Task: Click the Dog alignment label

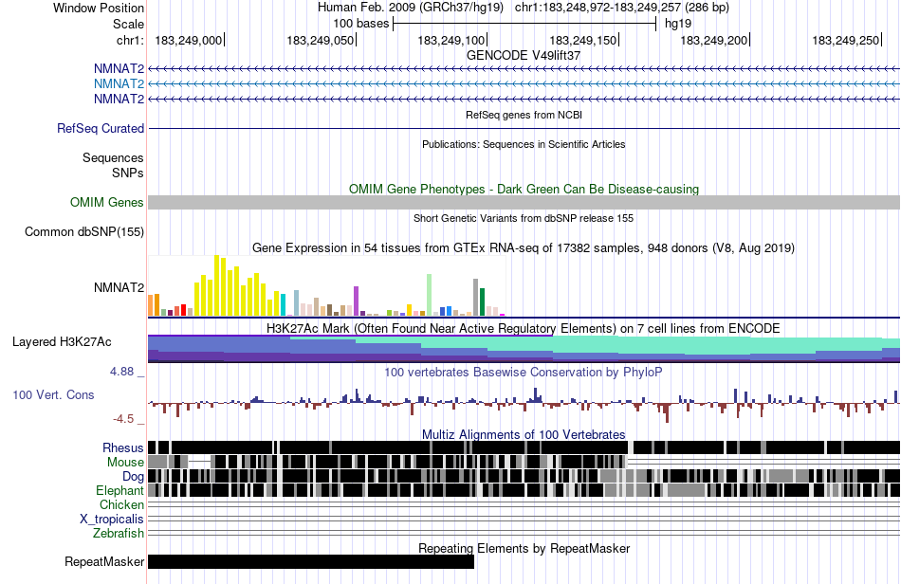Action: tap(133, 476)
